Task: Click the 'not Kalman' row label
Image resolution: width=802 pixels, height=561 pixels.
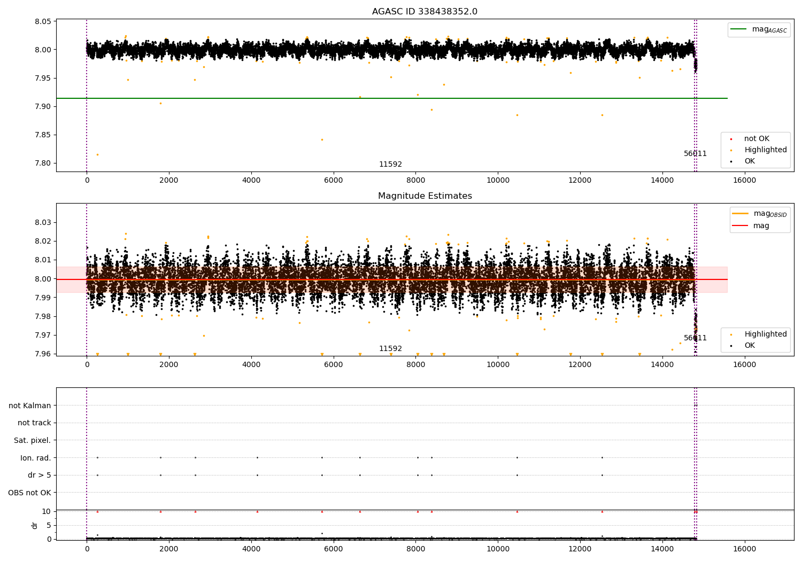Action: point(30,406)
